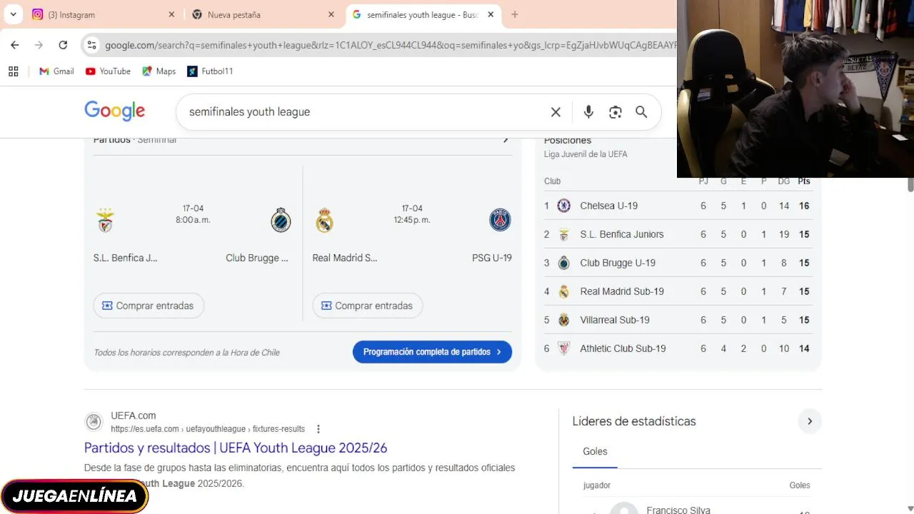Clear the search query with X
Viewport: 914px width, 514px height.
[x=556, y=112]
